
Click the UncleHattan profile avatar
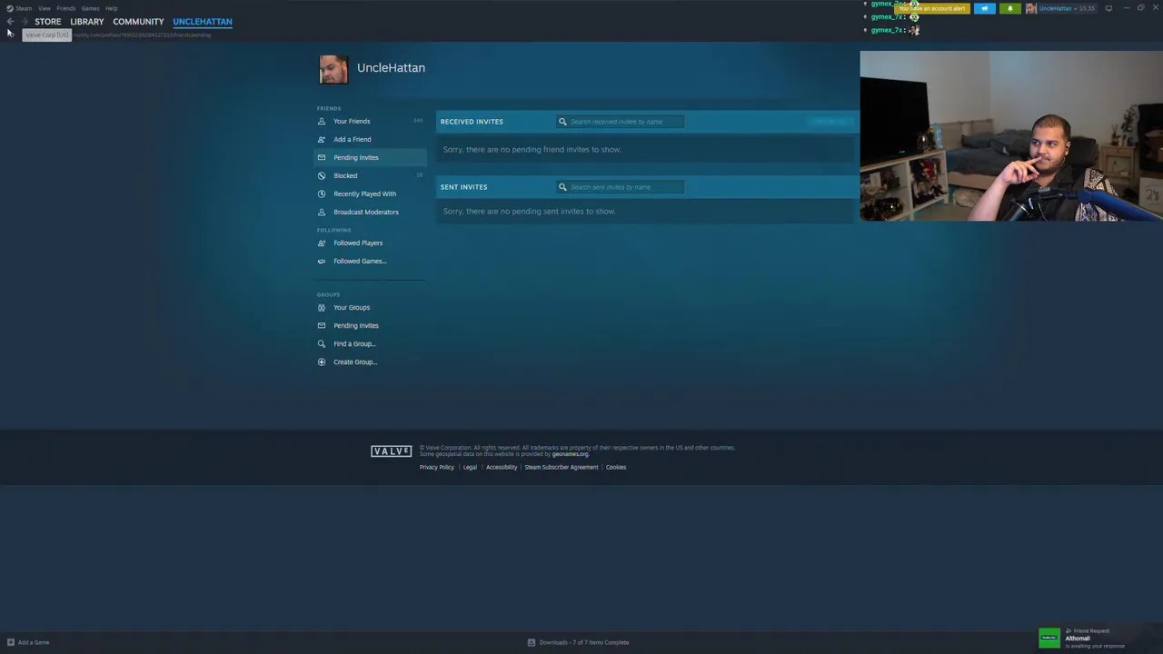click(333, 70)
